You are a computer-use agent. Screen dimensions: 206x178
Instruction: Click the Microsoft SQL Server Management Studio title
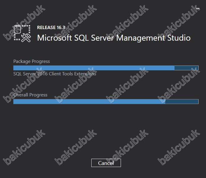(x=114, y=38)
